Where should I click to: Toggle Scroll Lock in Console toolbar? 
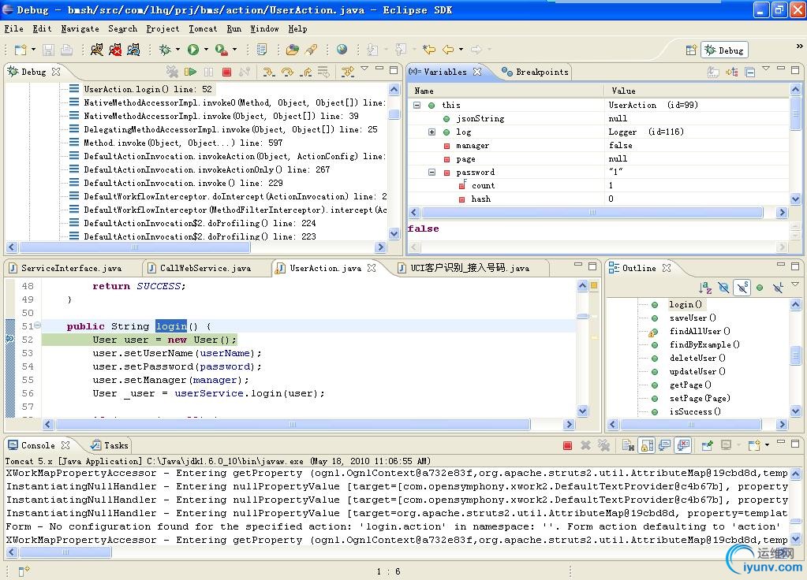(x=647, y=445)
